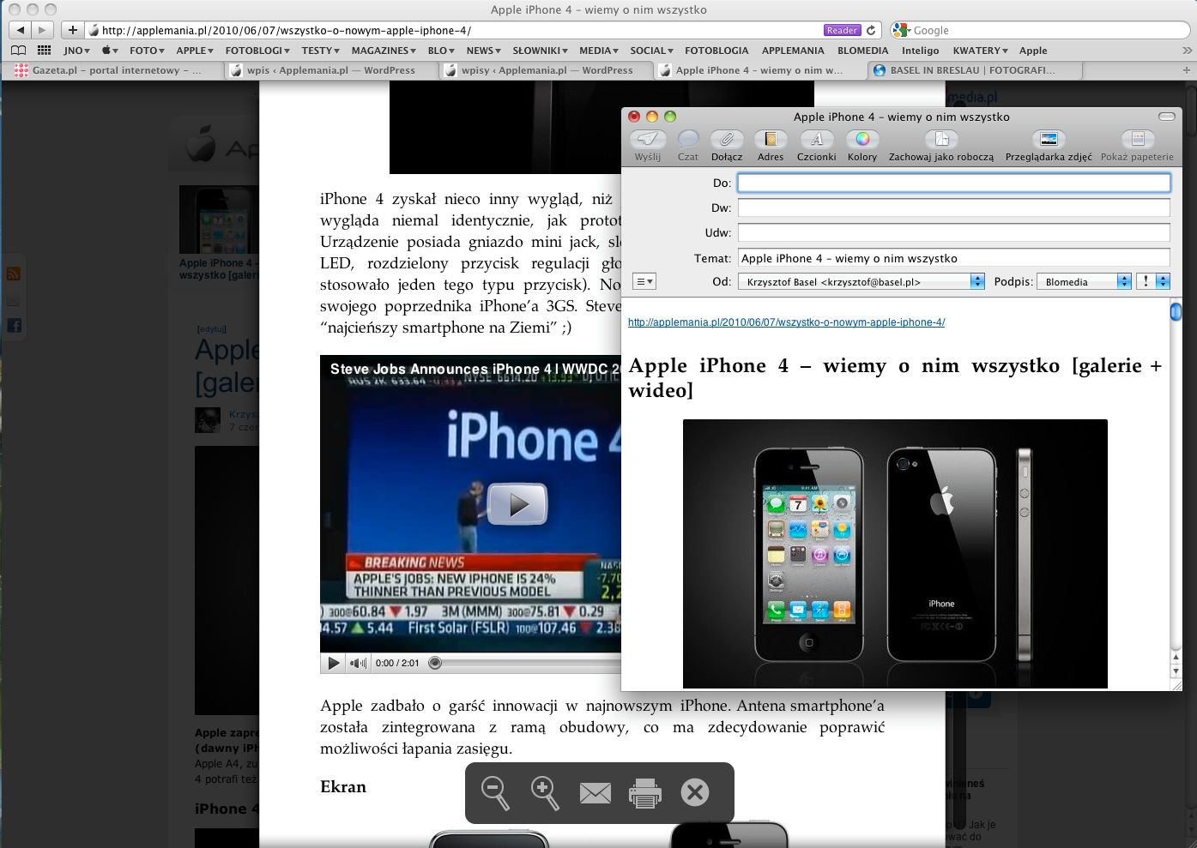
Task: Toggle Safari Reader with the Reader button
Action: tap(842, 30)
